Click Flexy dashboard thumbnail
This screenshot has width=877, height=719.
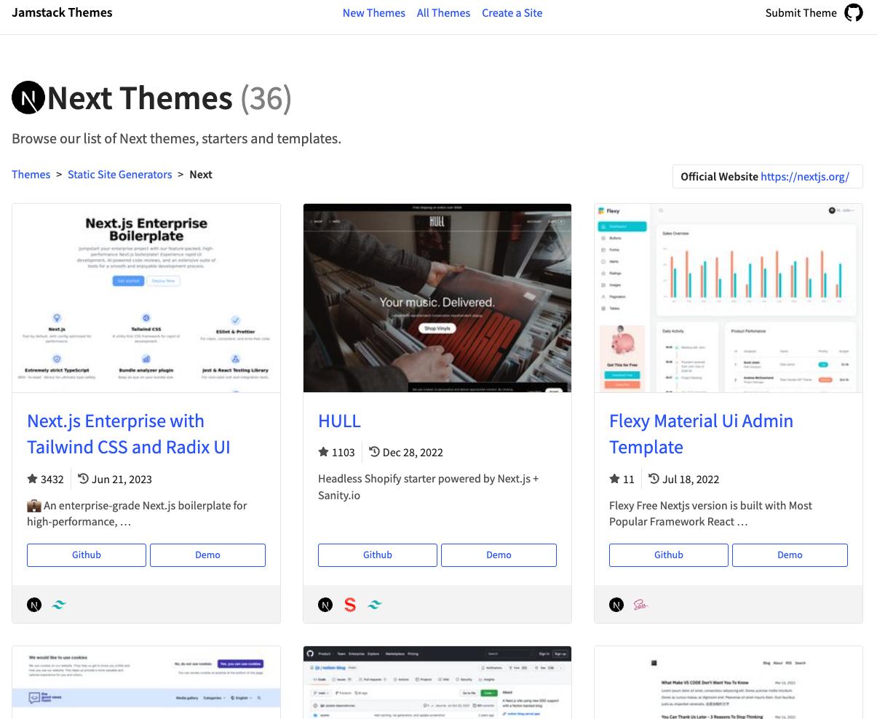pyautogui.click(x=729, y=298)
